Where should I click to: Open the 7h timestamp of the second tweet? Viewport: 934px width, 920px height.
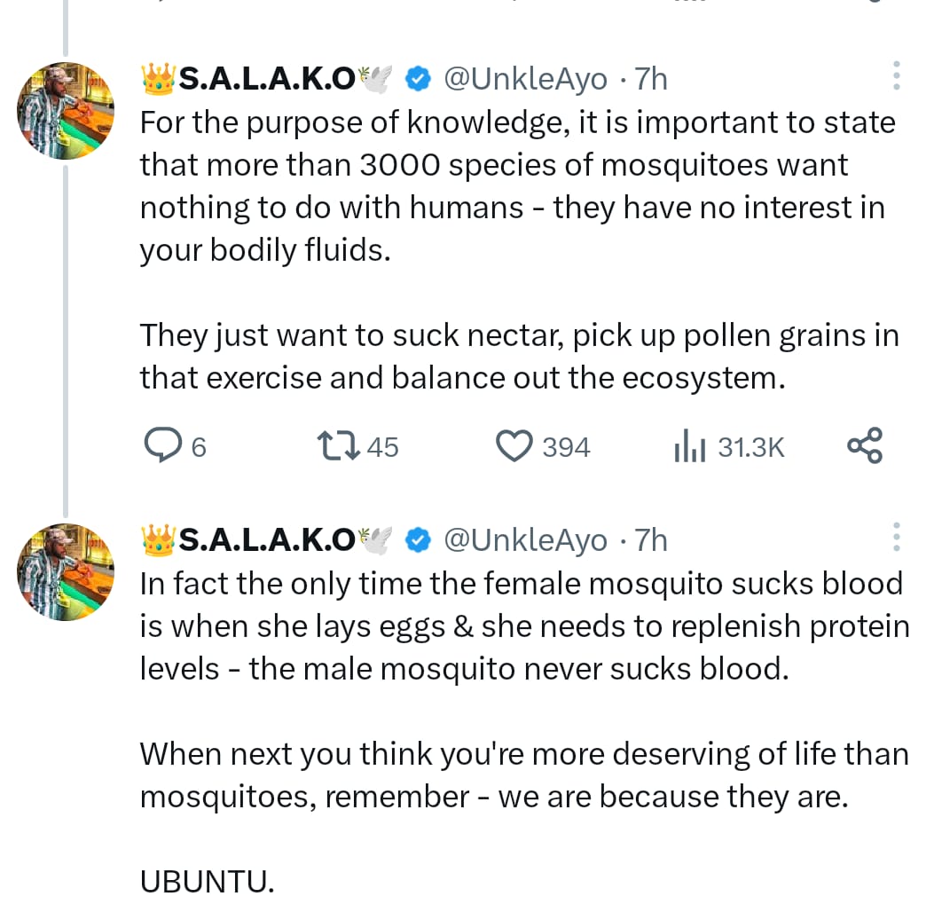pyautogui.click(x=649, y=539)
